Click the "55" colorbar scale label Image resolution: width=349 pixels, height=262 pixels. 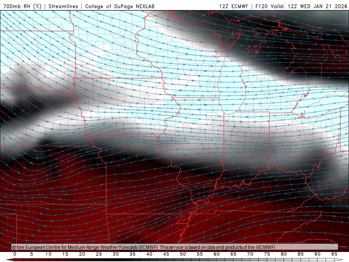pyautogui.click(x=200, y=254)
